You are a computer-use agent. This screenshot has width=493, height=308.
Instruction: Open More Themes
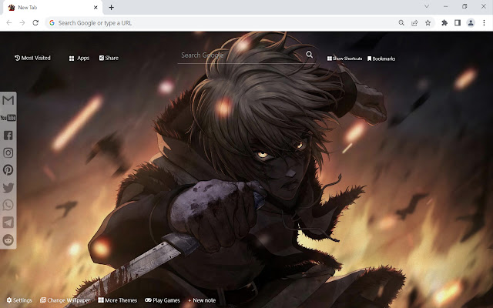[117, 300]
